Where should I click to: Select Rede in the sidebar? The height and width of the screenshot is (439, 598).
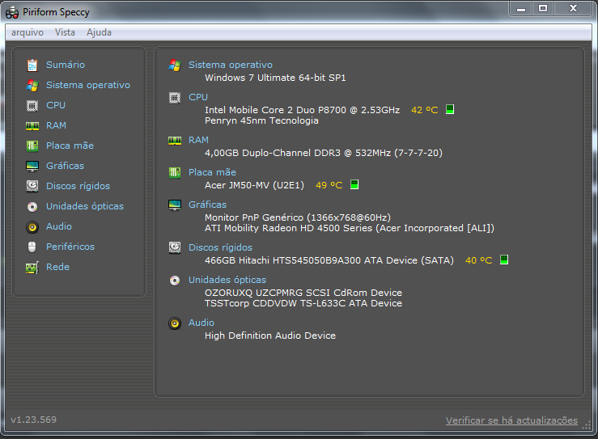point(57,267)
